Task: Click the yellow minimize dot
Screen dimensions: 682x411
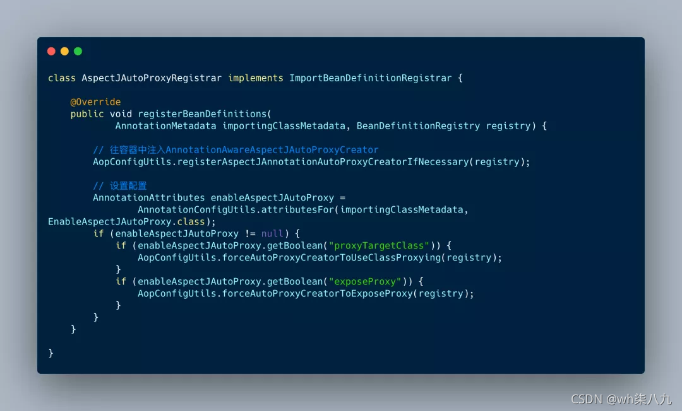Action: [x=64, y=51]
